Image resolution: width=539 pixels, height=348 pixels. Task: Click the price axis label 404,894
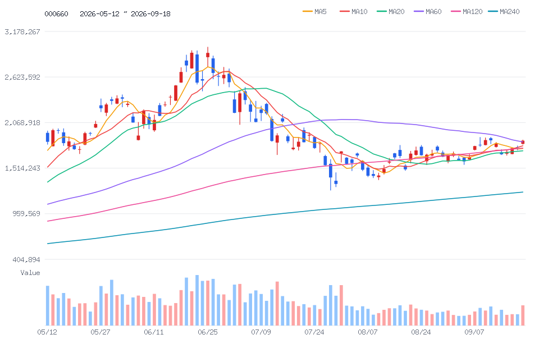[26, 260]
